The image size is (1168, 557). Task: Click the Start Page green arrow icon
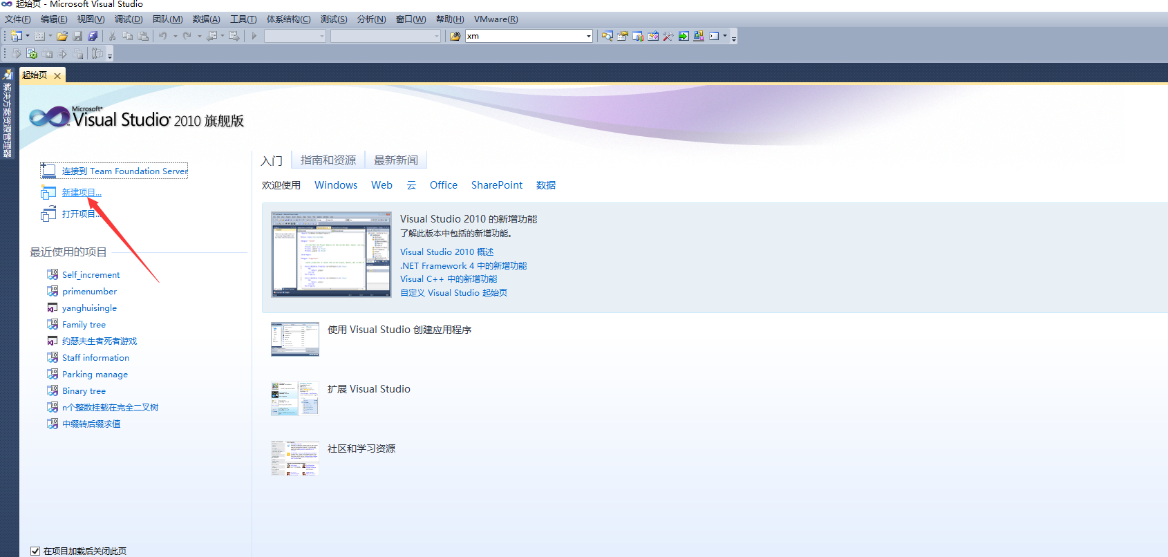(684, 36)
